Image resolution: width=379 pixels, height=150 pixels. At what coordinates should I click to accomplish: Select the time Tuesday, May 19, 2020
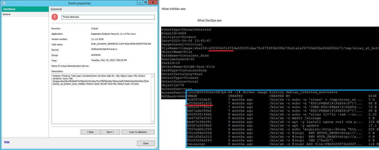pos(109,60)
